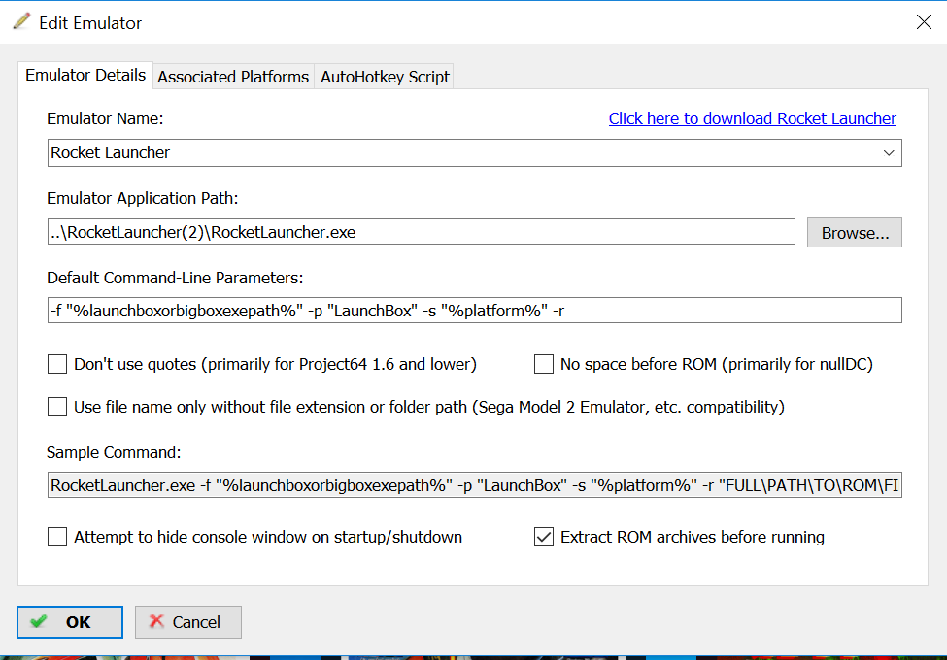Open the Associated Platforms tab

click(233, 77)
